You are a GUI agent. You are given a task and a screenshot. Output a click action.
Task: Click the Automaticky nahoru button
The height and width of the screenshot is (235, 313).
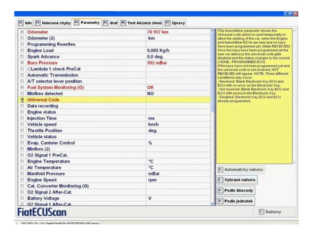coord(241,170)
